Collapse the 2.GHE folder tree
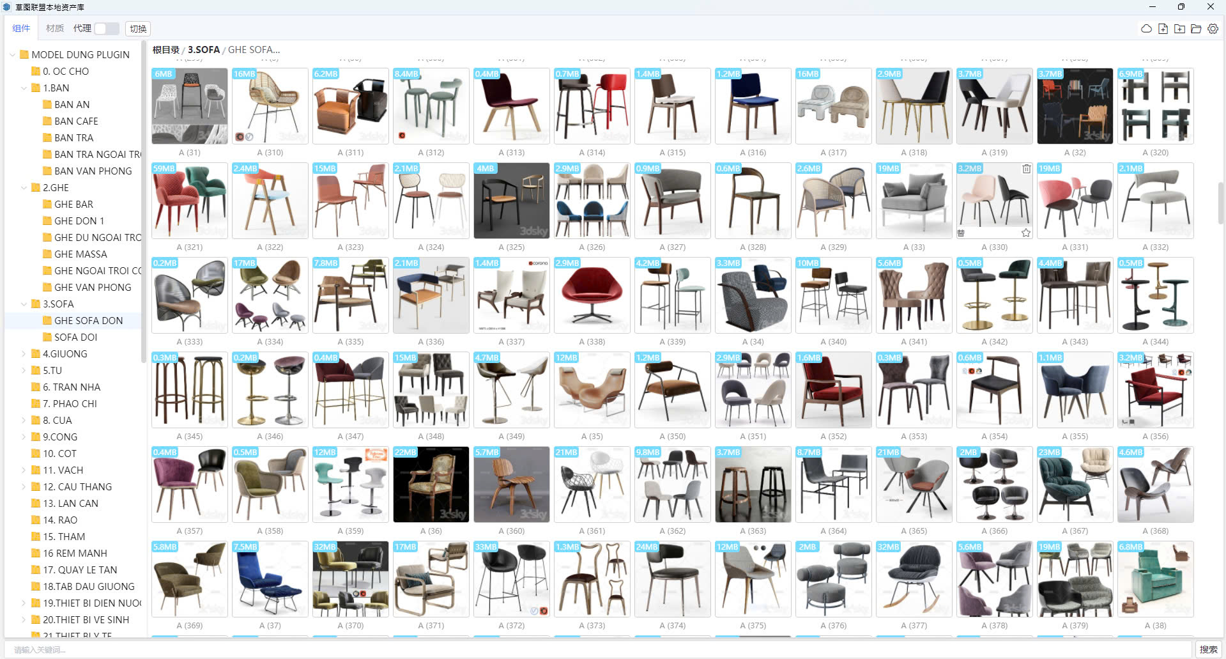 point(24,188)
